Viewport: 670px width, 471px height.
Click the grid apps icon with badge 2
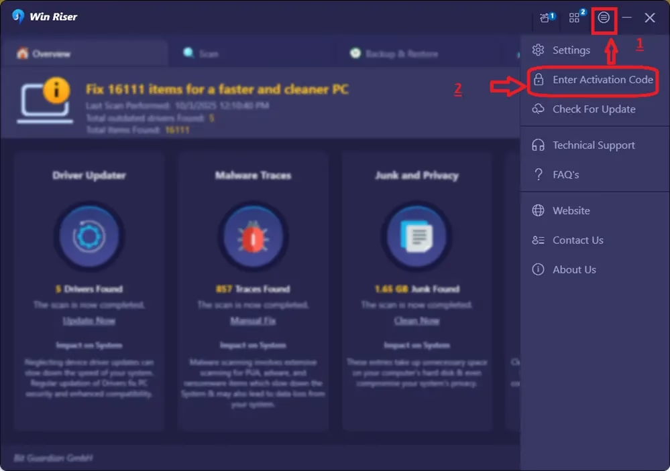[x=575, y=18]
